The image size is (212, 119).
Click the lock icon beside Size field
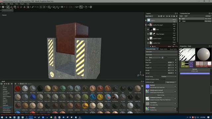point(162,58)
